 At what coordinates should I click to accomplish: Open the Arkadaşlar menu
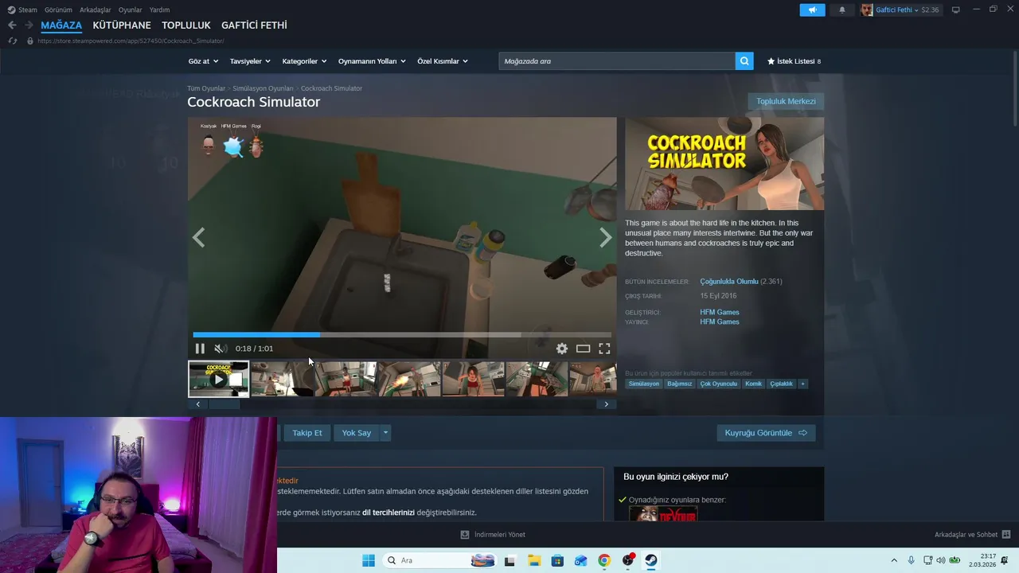[x=96, y=10]
